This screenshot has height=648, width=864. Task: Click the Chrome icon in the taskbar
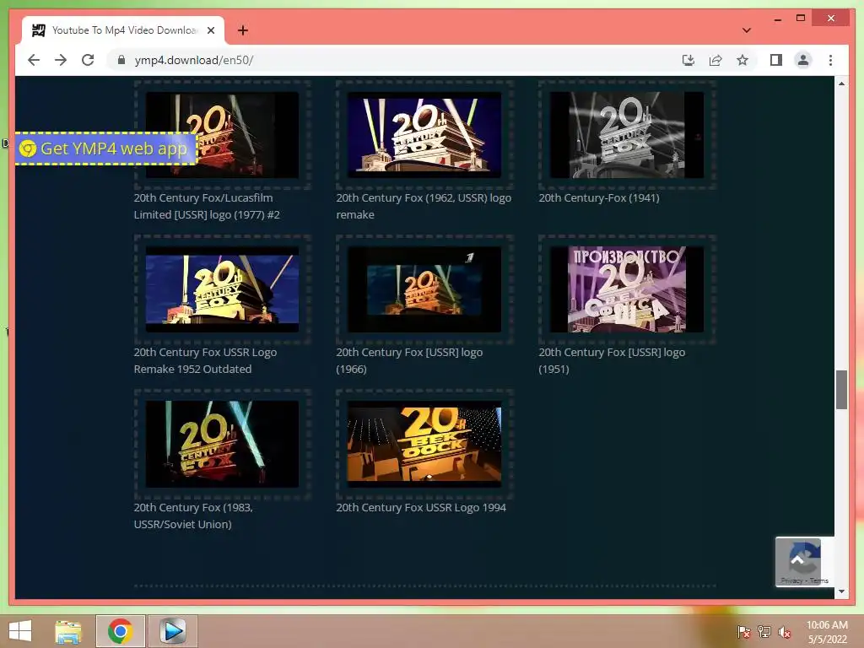click(121, 631)
